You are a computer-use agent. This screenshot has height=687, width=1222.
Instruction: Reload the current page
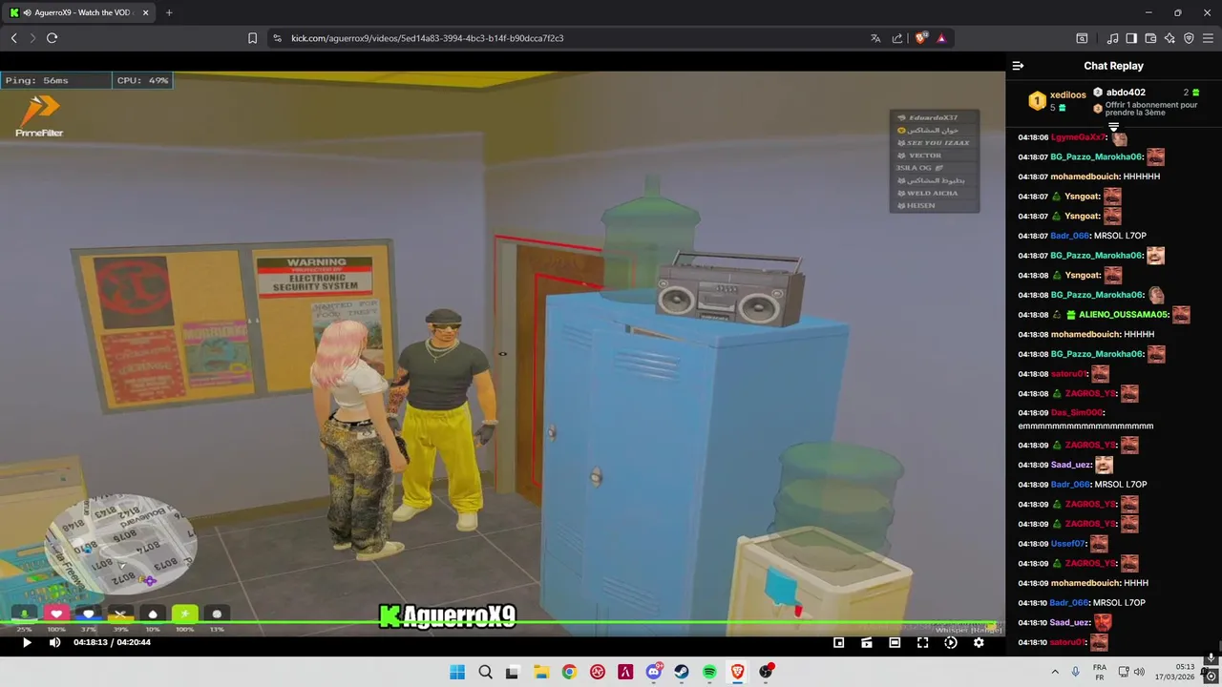pyautogui.click(x=52, y=38)
